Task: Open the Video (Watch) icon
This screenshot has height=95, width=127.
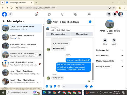Action: [62, 14]
